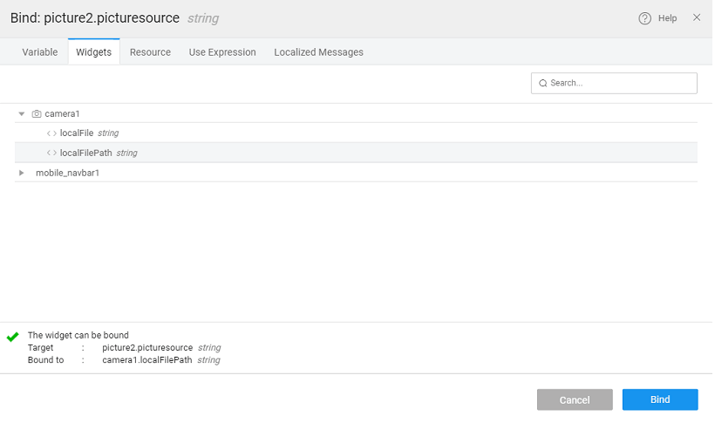Switch to the Variable tab
This screenshot has height=423, width=715.
40,52
